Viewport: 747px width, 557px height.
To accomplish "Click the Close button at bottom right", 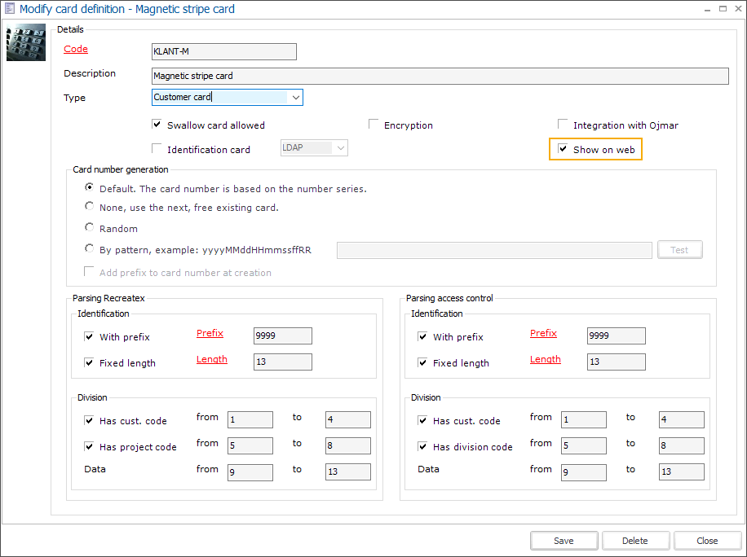I will click(707, 541).
